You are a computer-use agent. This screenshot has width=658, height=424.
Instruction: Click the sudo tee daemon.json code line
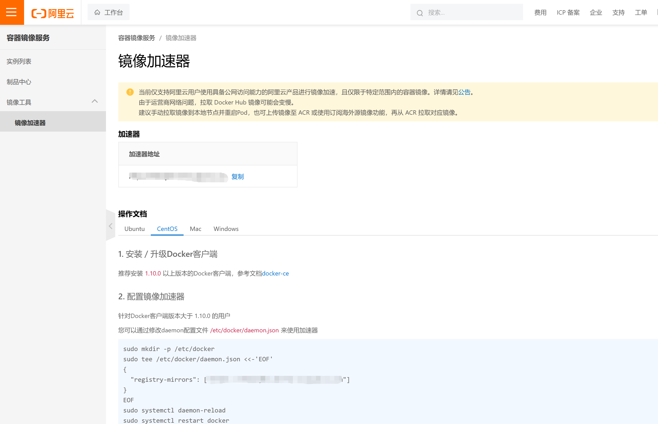click(198, 359)
